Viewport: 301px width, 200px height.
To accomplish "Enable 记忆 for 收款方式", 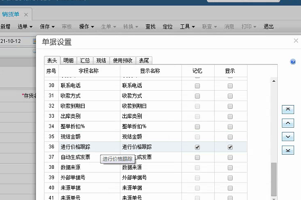I will pos(197,96).
